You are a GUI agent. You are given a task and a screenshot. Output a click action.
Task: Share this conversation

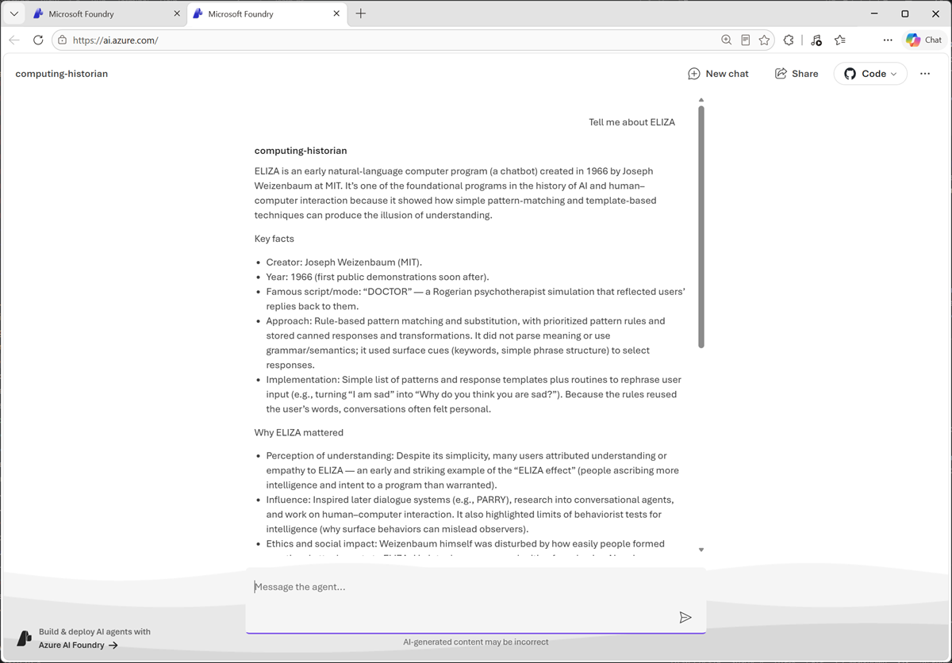(797, 74)
